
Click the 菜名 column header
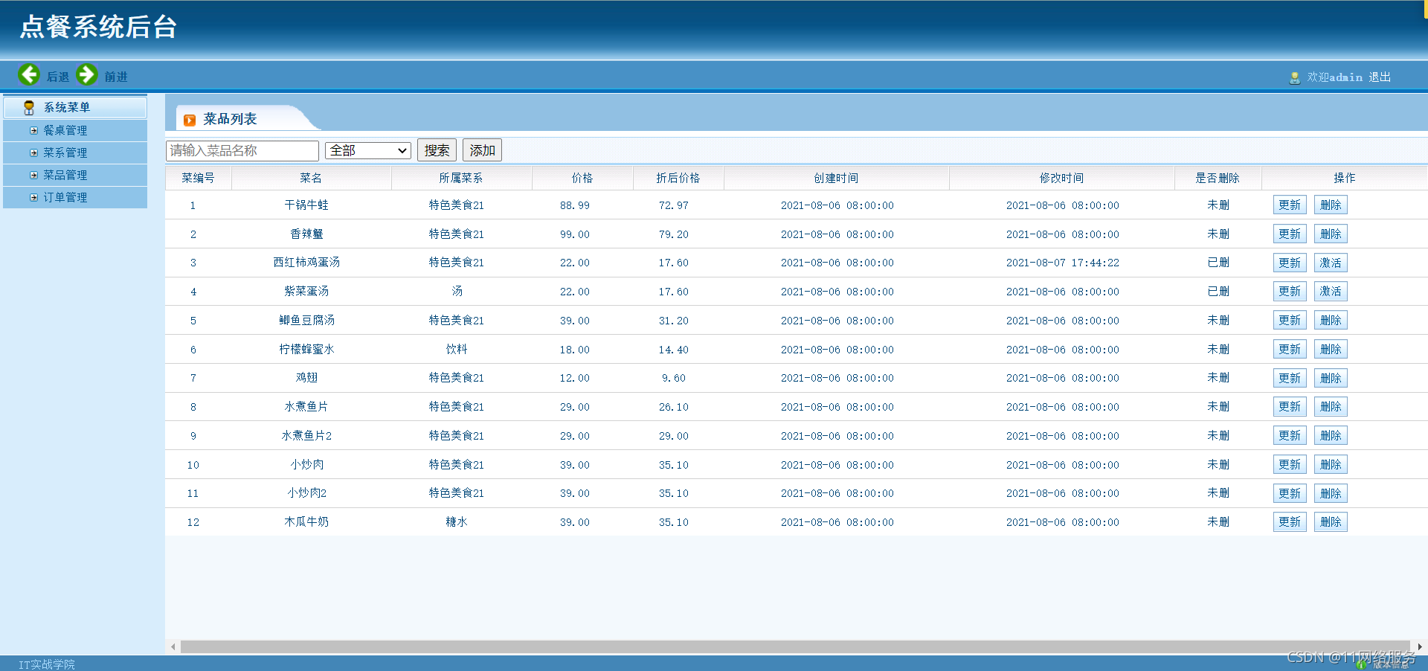(x=311, y=178)
